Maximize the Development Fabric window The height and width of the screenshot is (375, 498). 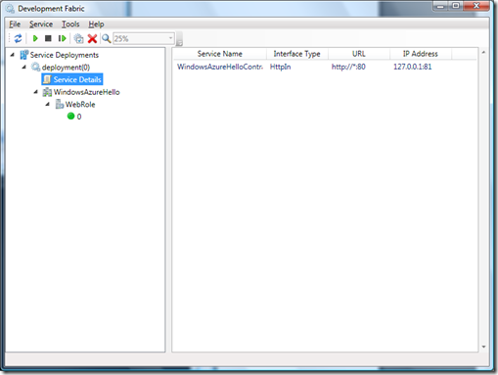[456, 6]
